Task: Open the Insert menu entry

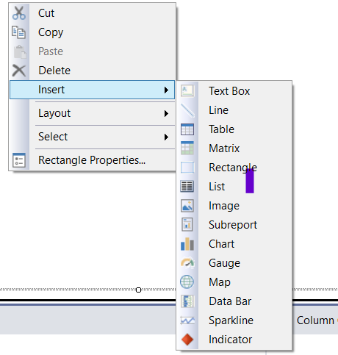Action: click(x=93, y=90)
